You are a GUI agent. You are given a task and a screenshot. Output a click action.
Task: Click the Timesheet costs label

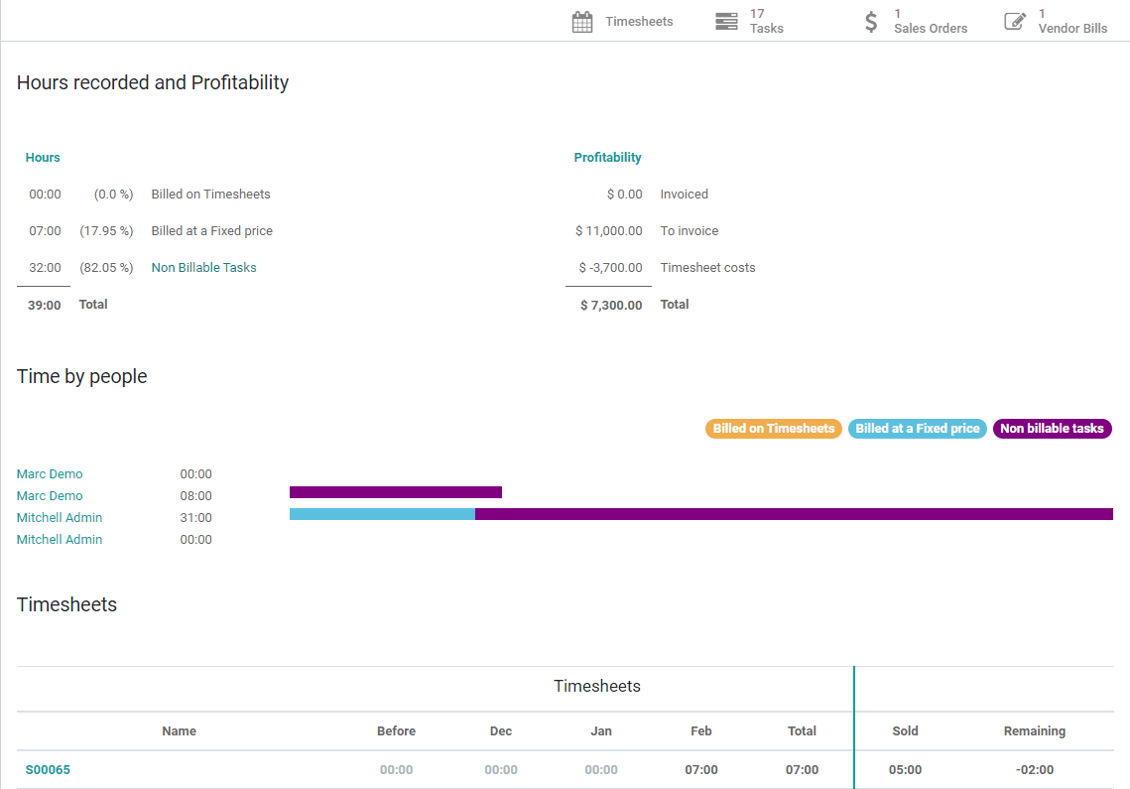click(x=707, y=268)
